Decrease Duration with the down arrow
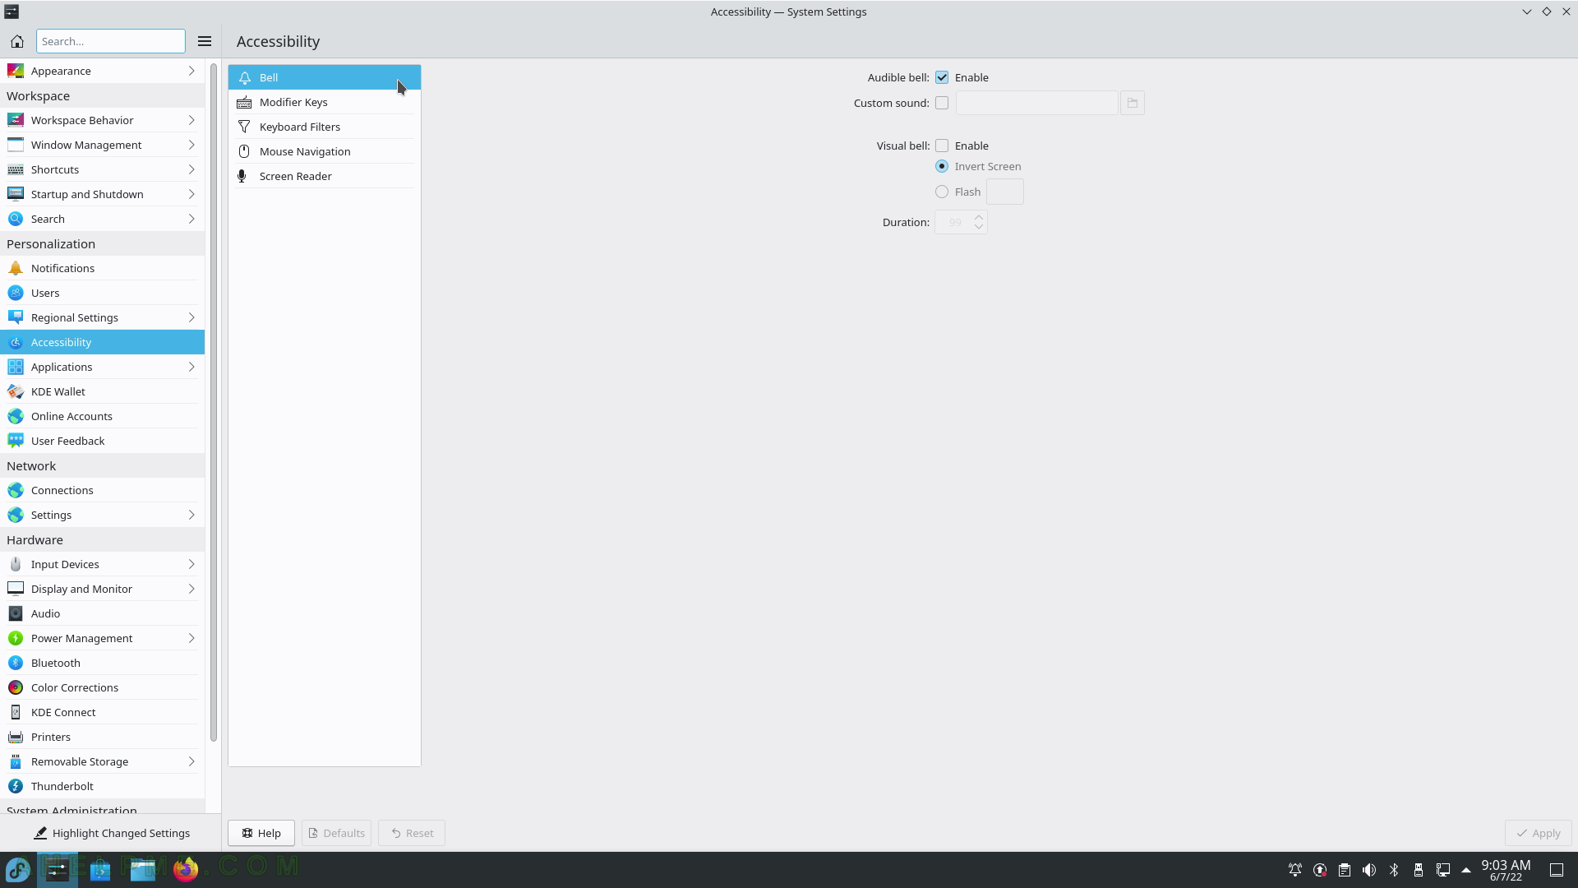The image size is (1578, 888). click(x=979, y=227)
